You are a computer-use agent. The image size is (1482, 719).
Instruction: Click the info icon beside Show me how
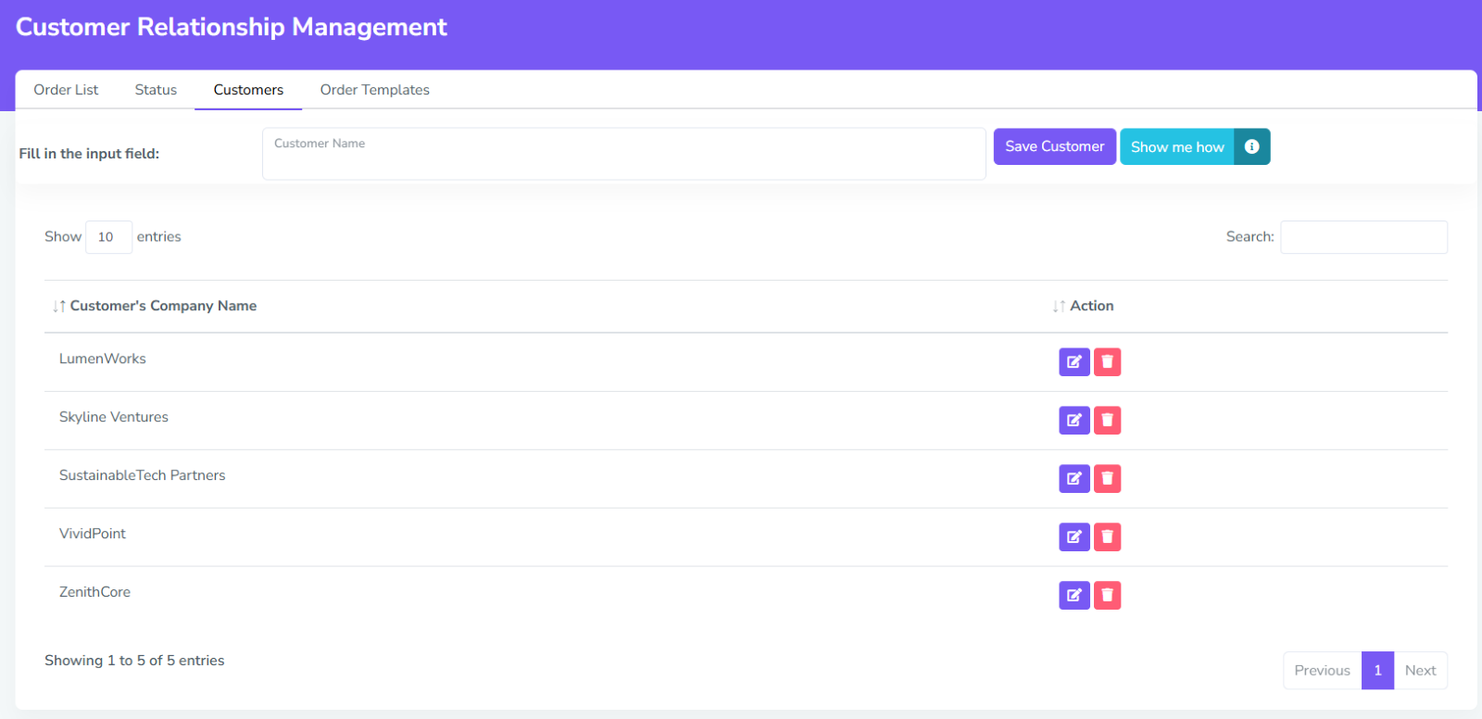point(1251,146)
